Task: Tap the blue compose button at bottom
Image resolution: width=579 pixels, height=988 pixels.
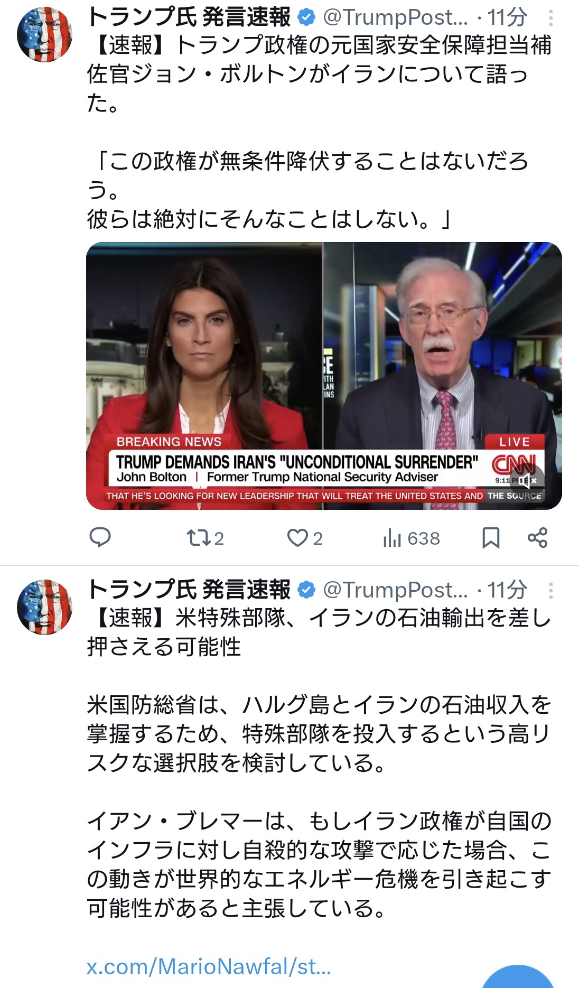Action: tap(518, 977)
